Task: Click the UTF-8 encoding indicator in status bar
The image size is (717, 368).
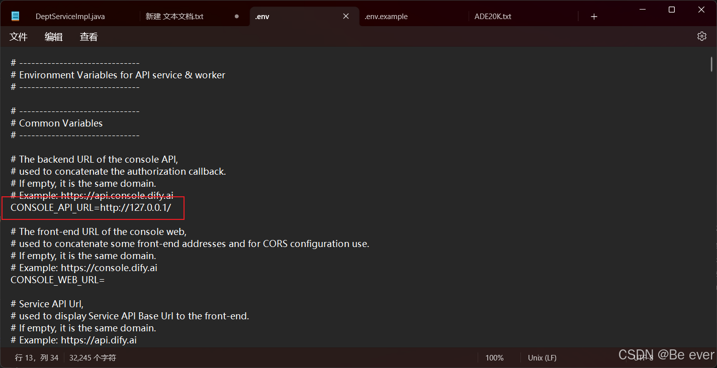Action: [644, 357]
